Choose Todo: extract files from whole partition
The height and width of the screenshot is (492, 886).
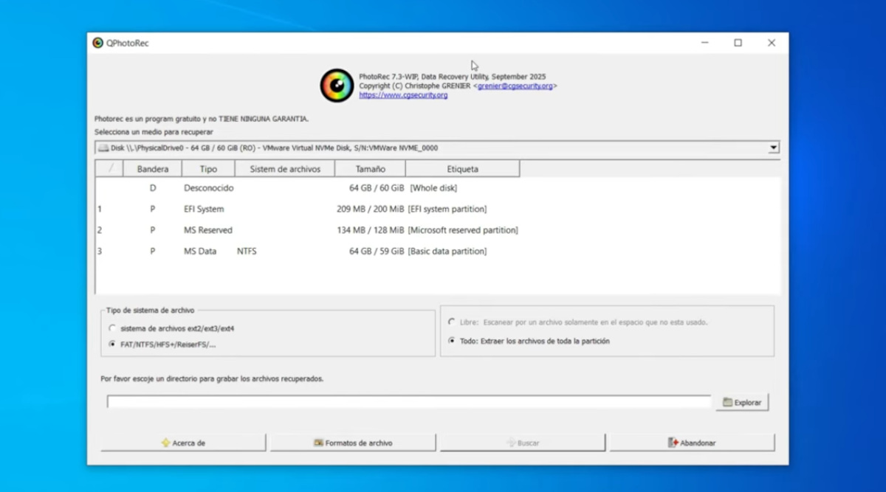point(452,342)
